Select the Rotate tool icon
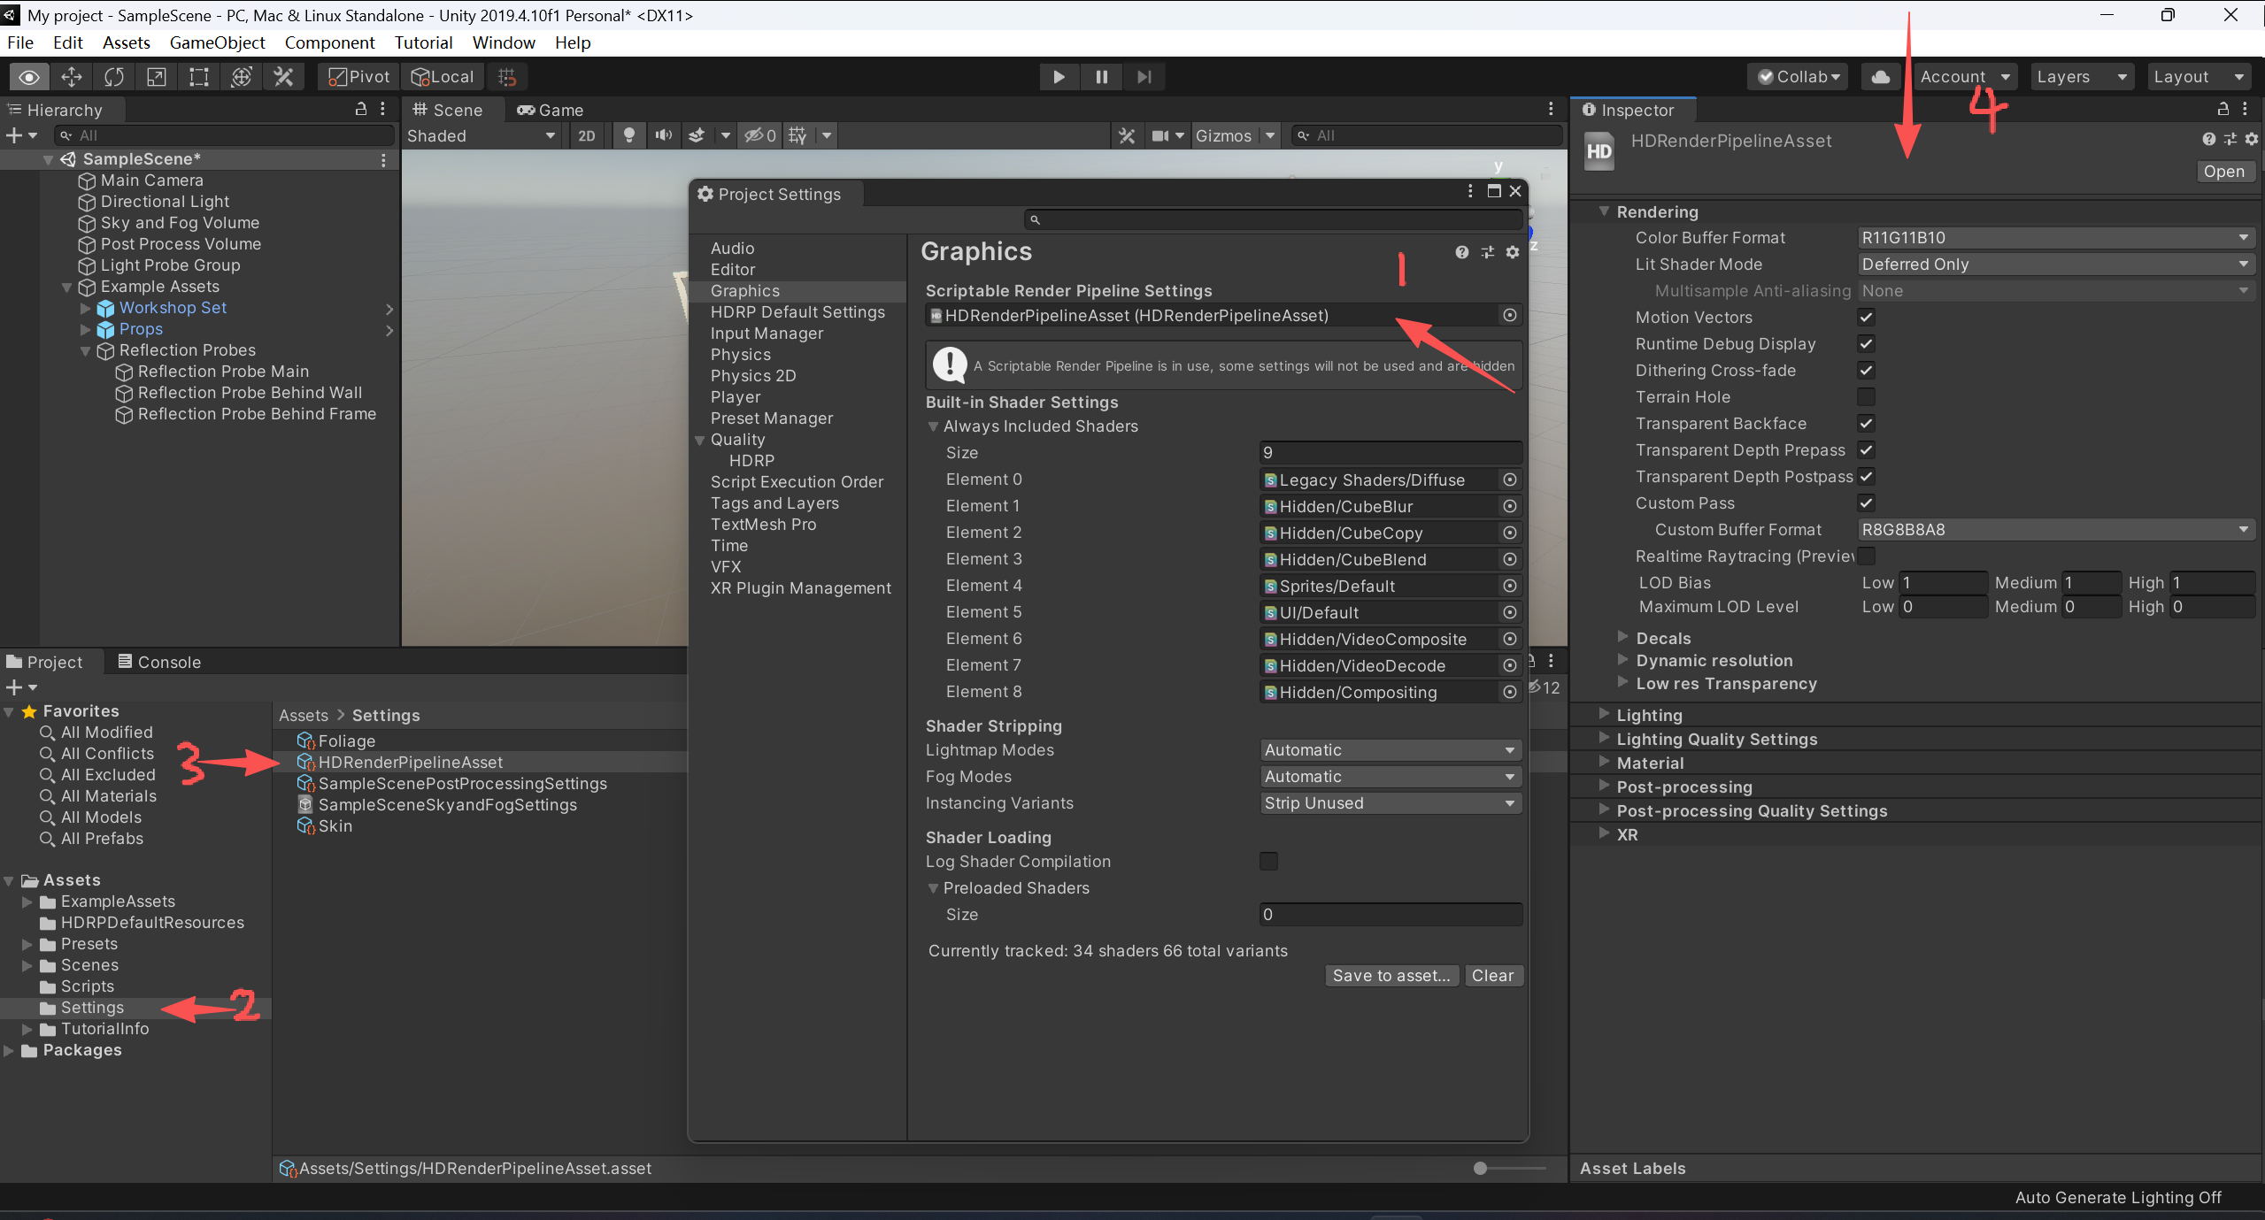Image resolution: width=2265 pixels, height=1220 pixels. coord(113,77)
